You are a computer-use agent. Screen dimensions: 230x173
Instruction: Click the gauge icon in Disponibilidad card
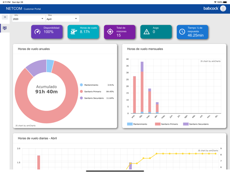tap(37, 32)
